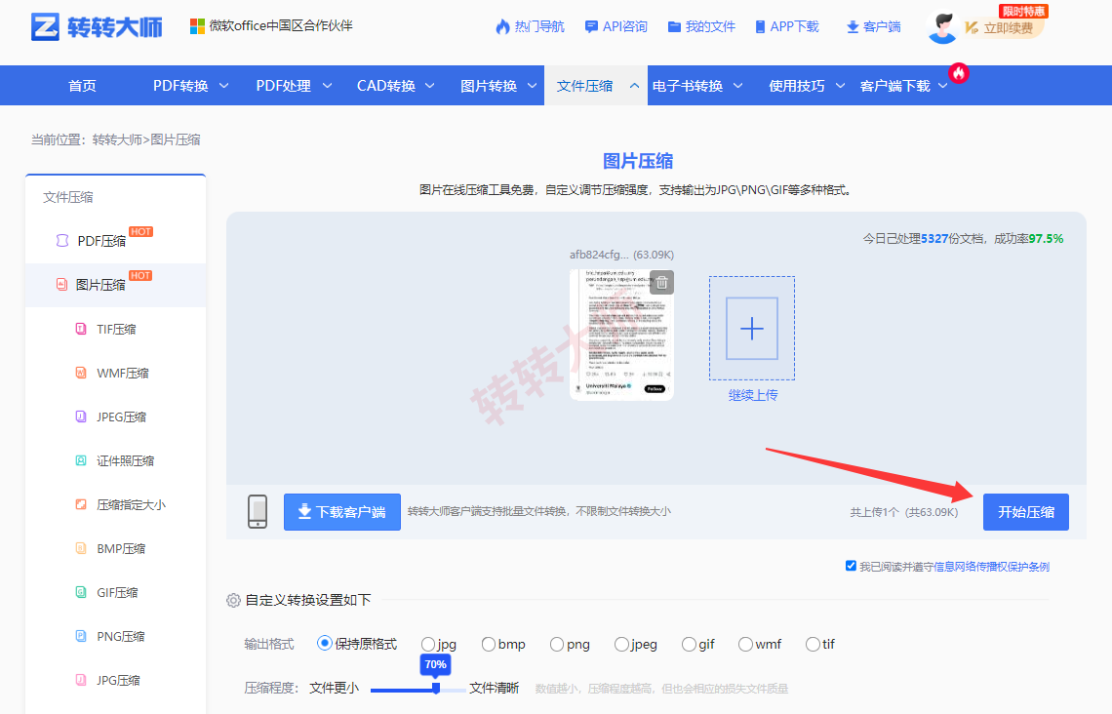The width and height of the screenshot is (1112, 714).
Task: Click the 继续上传 link
Action: [x=752, y=395]
